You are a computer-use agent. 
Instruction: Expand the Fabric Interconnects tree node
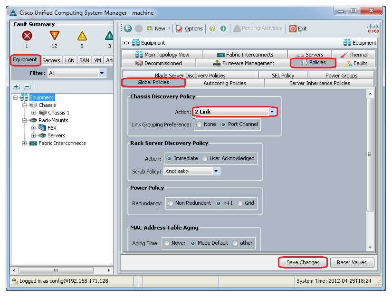pyautogui.click(x=24, y=143)
